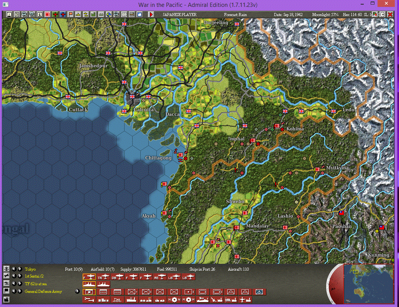Image resolution: width=399 pixels, height=307 pixels.
Task: Click the JAPANESE PLAYER label
Action: point(180,15)
